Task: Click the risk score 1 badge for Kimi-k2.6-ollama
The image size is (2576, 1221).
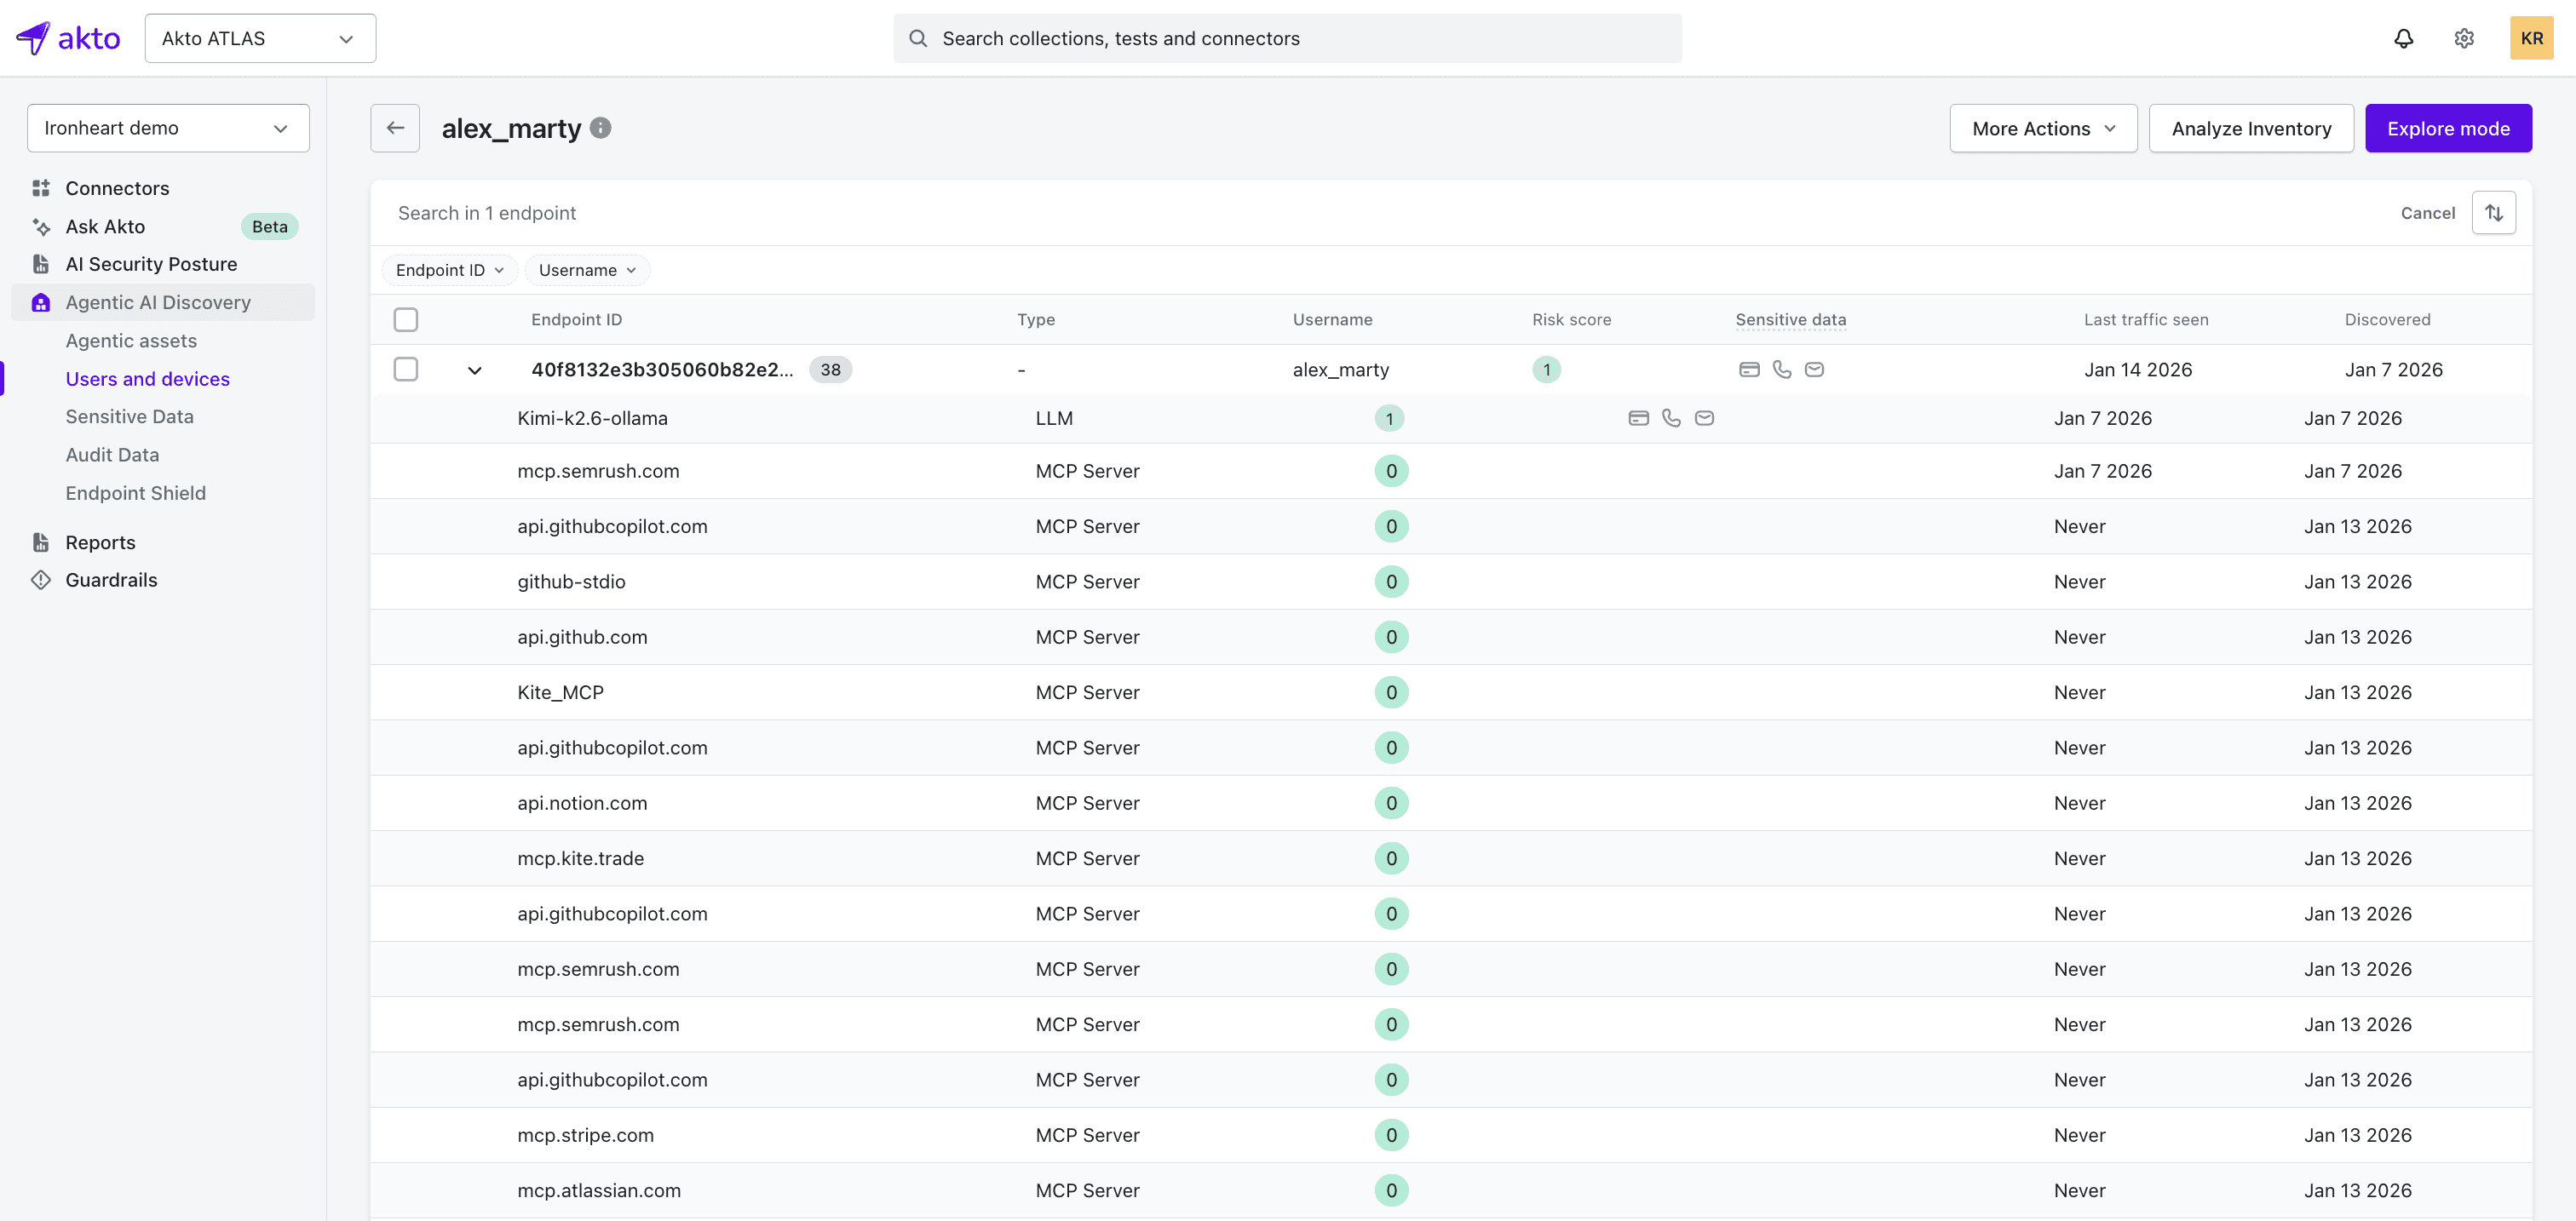Action: 1389,419
